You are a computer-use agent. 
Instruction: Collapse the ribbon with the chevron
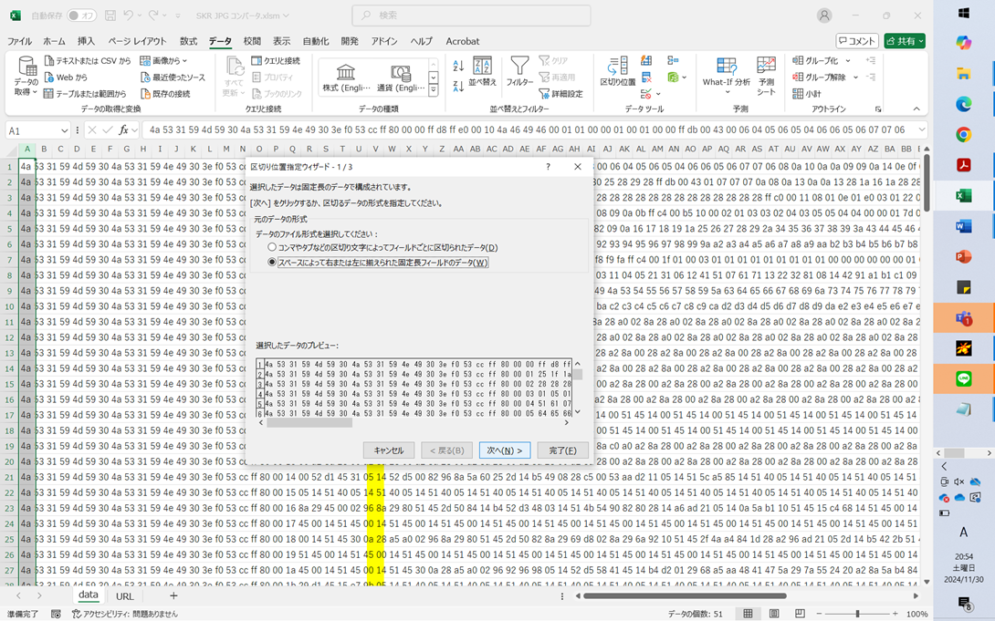click(x=916, y=109)
